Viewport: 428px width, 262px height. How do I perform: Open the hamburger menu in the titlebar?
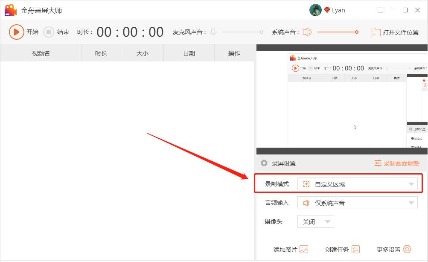click(380, 9)
